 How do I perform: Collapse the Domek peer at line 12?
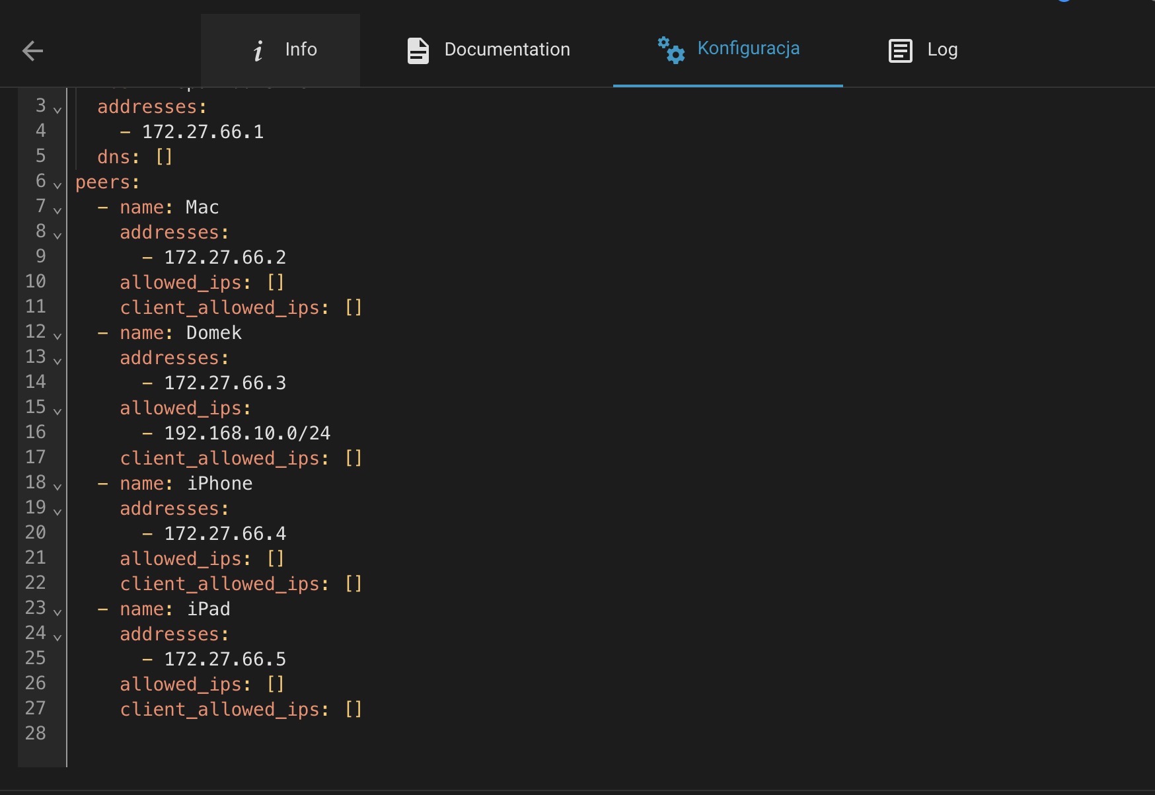[x=57, y=336]
